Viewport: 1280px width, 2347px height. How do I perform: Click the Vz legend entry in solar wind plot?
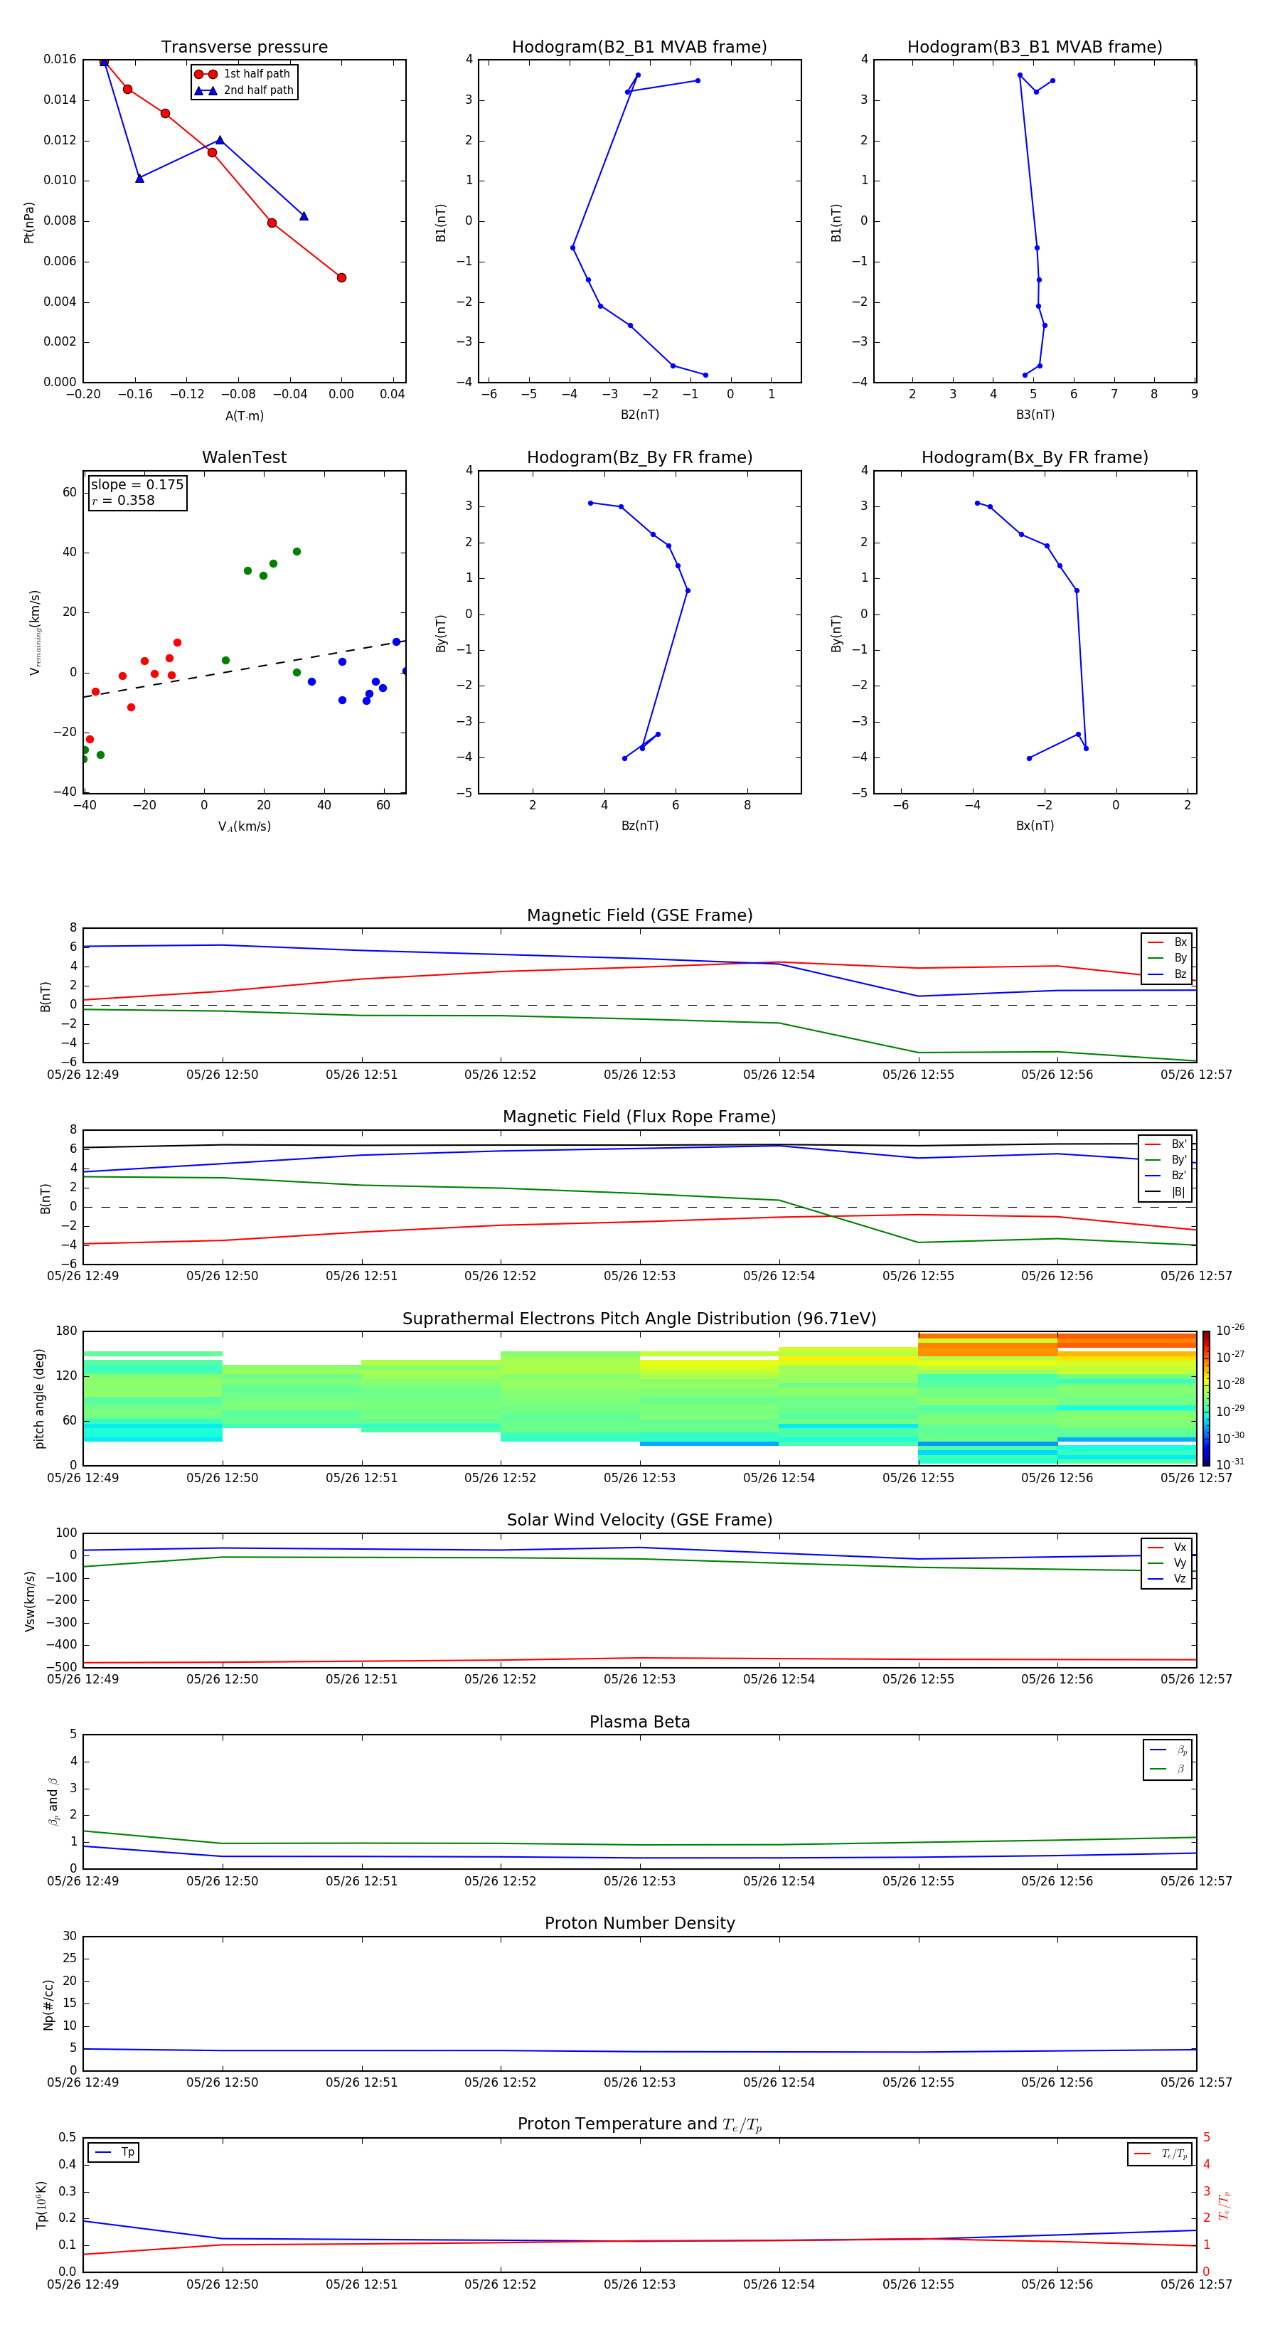point(1167,1579)
